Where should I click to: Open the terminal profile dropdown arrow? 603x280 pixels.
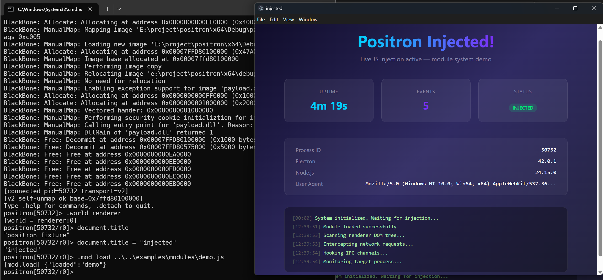pos(119,9)
